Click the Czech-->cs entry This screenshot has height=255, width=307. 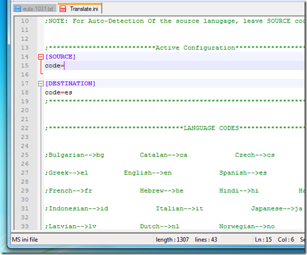pyautogui.click(x=255, y=155)
